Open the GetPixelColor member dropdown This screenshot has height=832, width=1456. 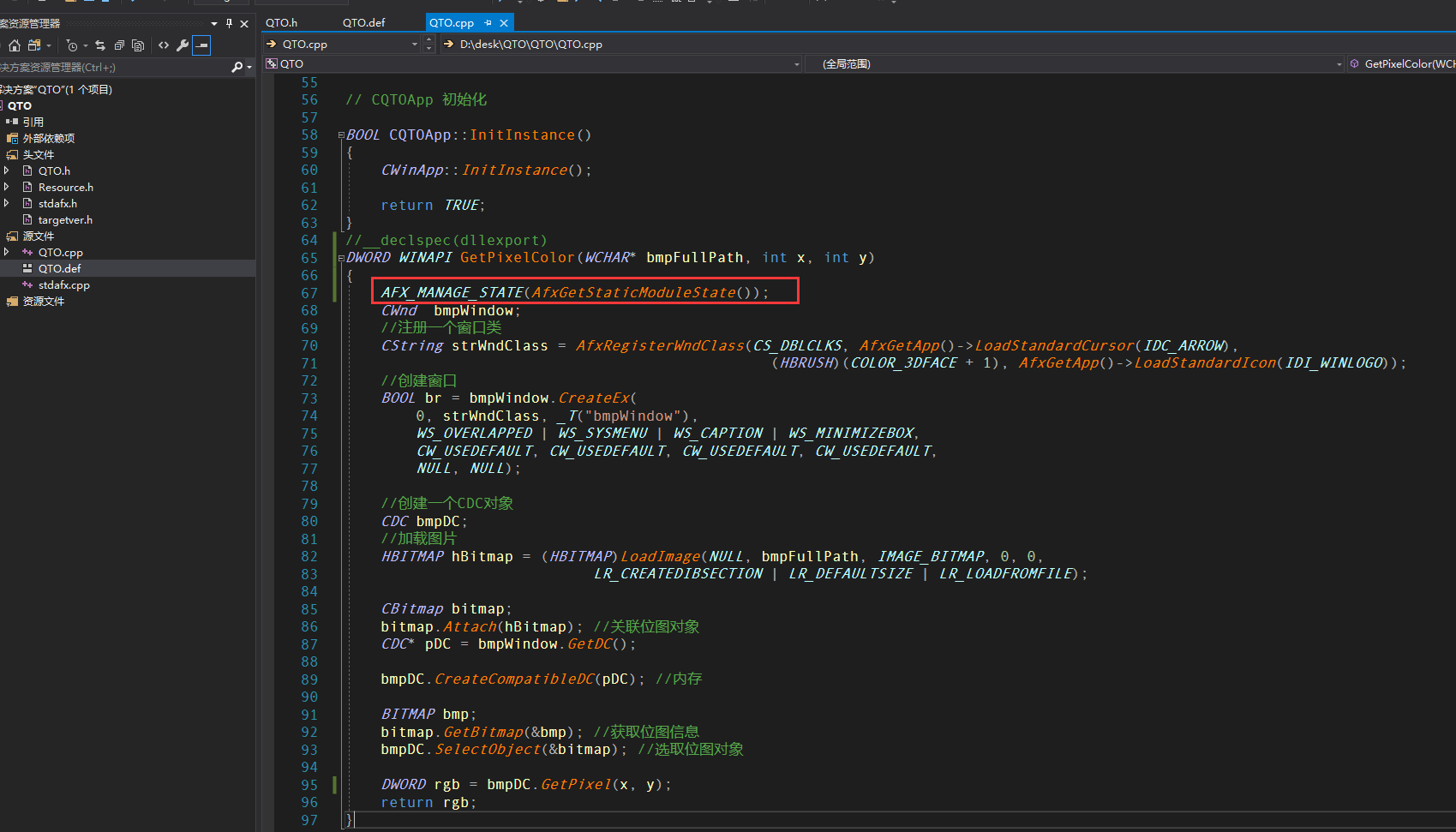[x=1401, y=63]
